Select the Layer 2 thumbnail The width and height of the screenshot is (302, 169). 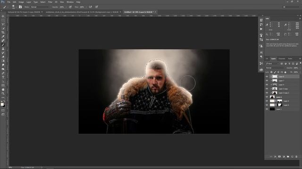272,97
